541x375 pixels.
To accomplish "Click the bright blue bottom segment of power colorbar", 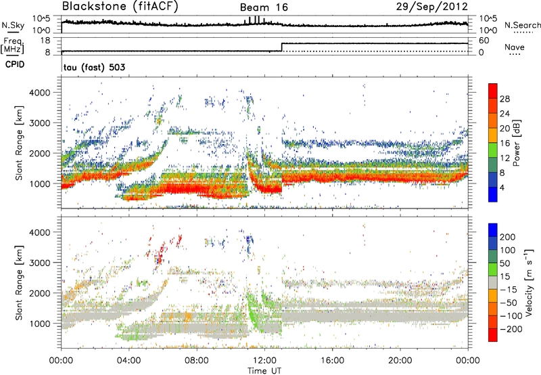I will click(493, 195).
